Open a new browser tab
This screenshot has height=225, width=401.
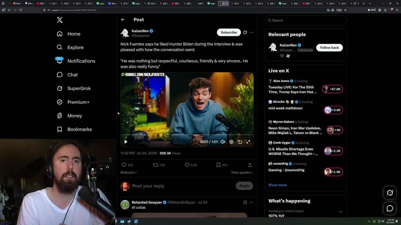pyautogui.click(x=363, y=3)
